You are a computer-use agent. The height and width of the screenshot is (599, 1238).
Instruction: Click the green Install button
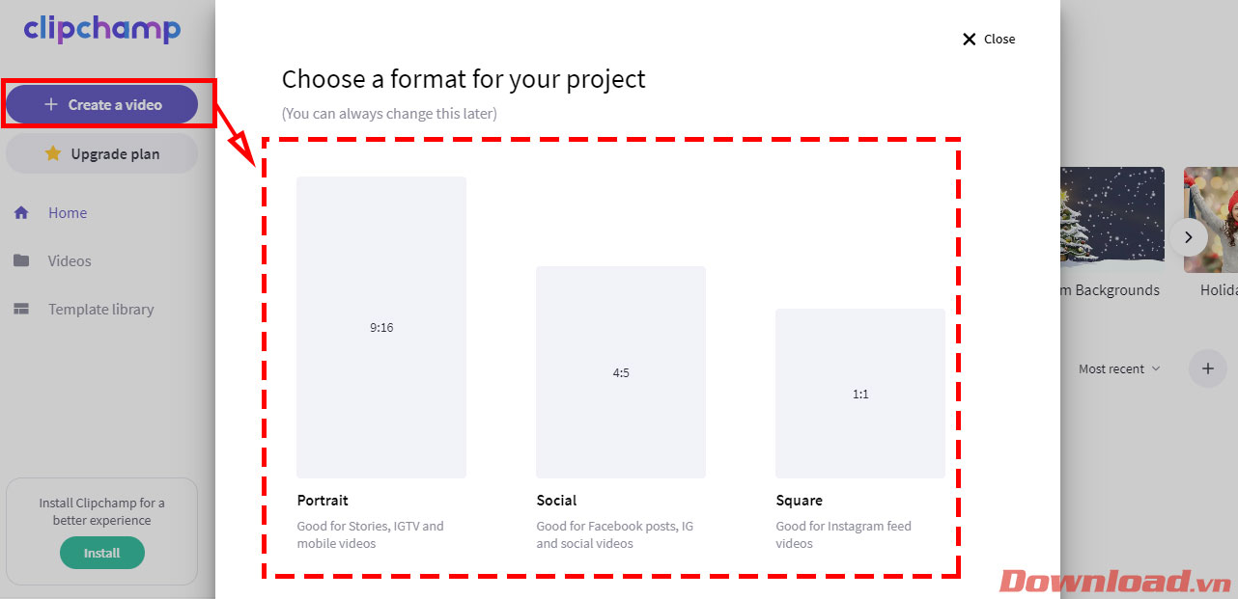pyautogui.click(x=101, y=553)
